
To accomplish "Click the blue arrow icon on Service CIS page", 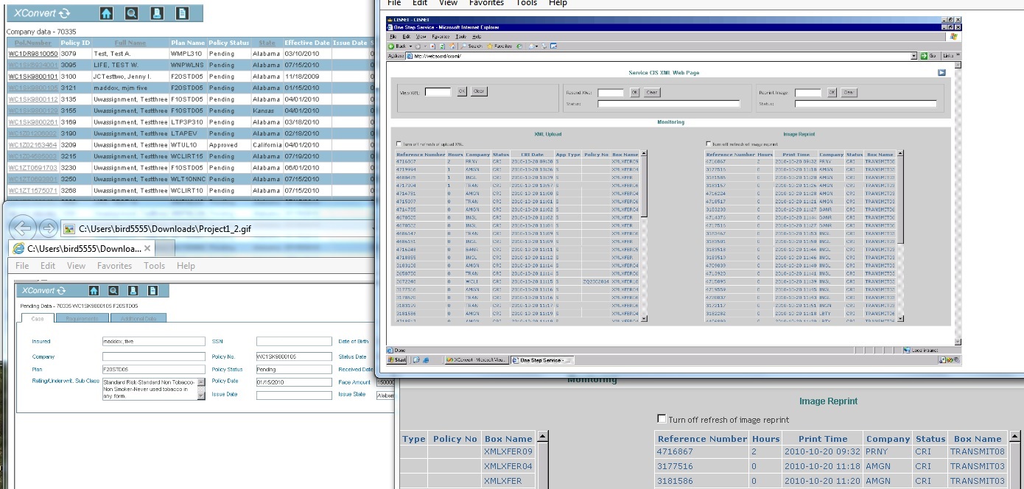I will click(941, 73).
